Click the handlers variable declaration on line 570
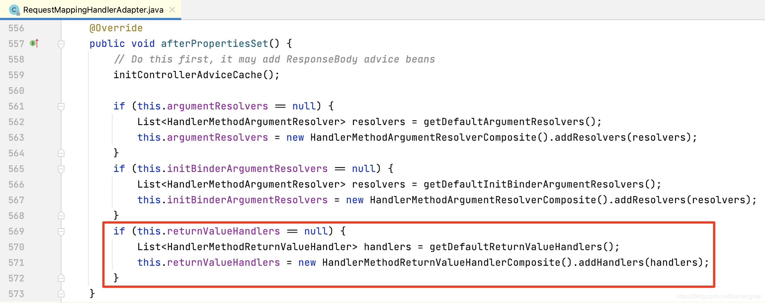 [387, 247]
